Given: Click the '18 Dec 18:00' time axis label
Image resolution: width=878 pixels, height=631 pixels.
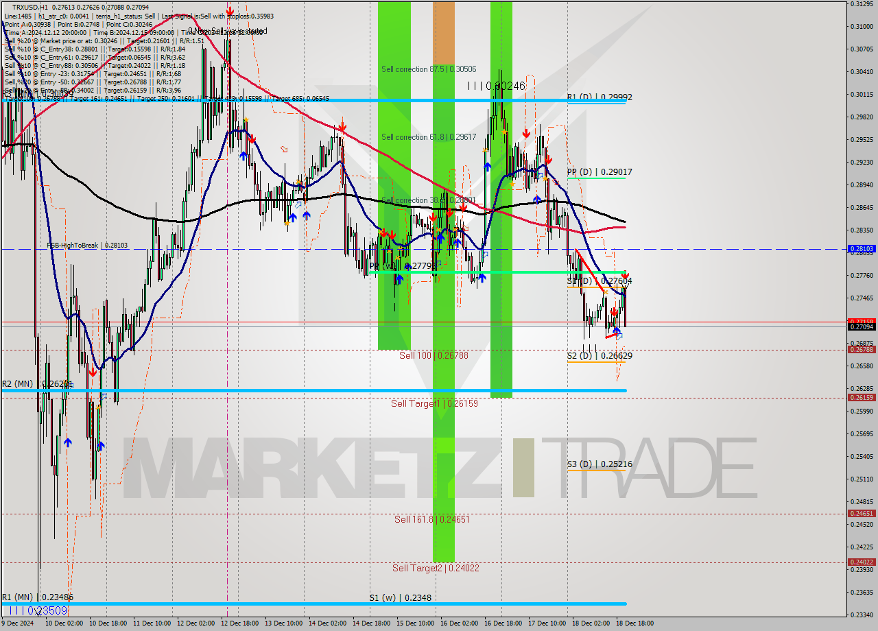Looking at the screenshot, I should (634, 623).
